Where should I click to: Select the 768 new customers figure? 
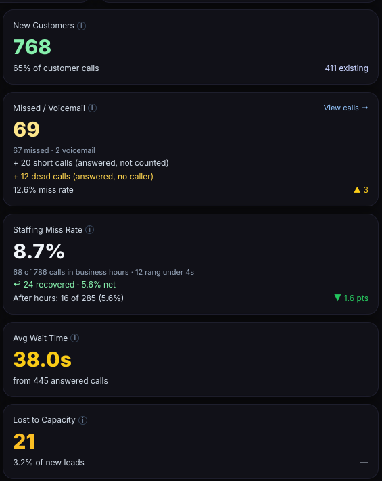(32, 47)
